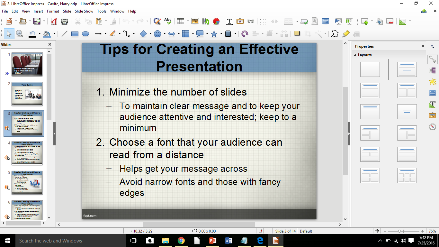This screenshot has width=439, height=247.
Task: Open the Paste dropdown menu
Action: click(x=106, y=21)
